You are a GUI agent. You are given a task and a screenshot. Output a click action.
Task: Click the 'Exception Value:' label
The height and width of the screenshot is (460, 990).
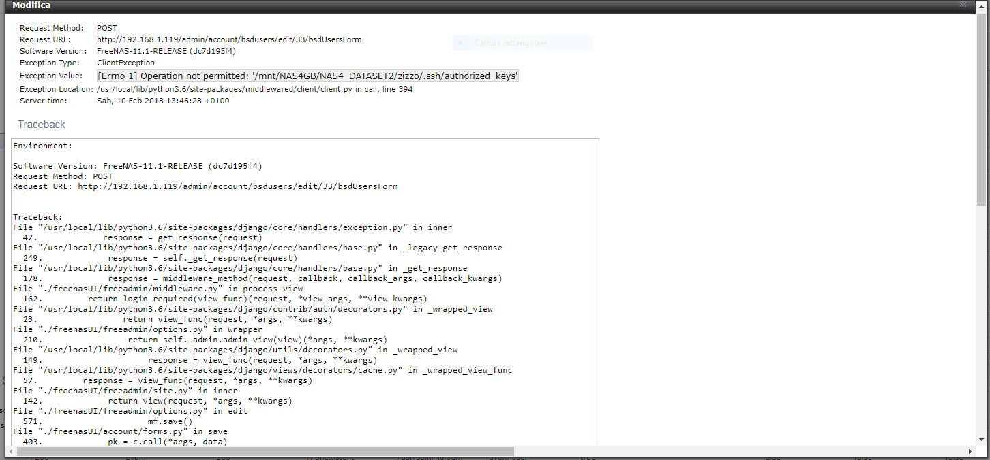[x=51, y=76]
